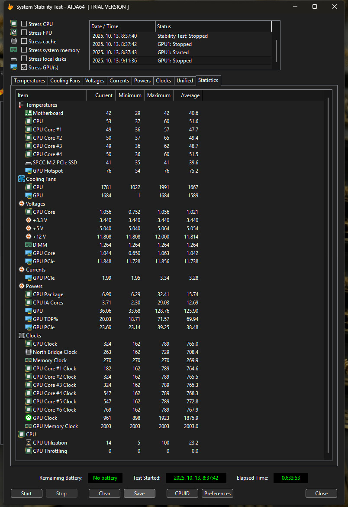Click the log list vertical scrollbar
The image size is (348, 507).
click(x=276, y=50)
